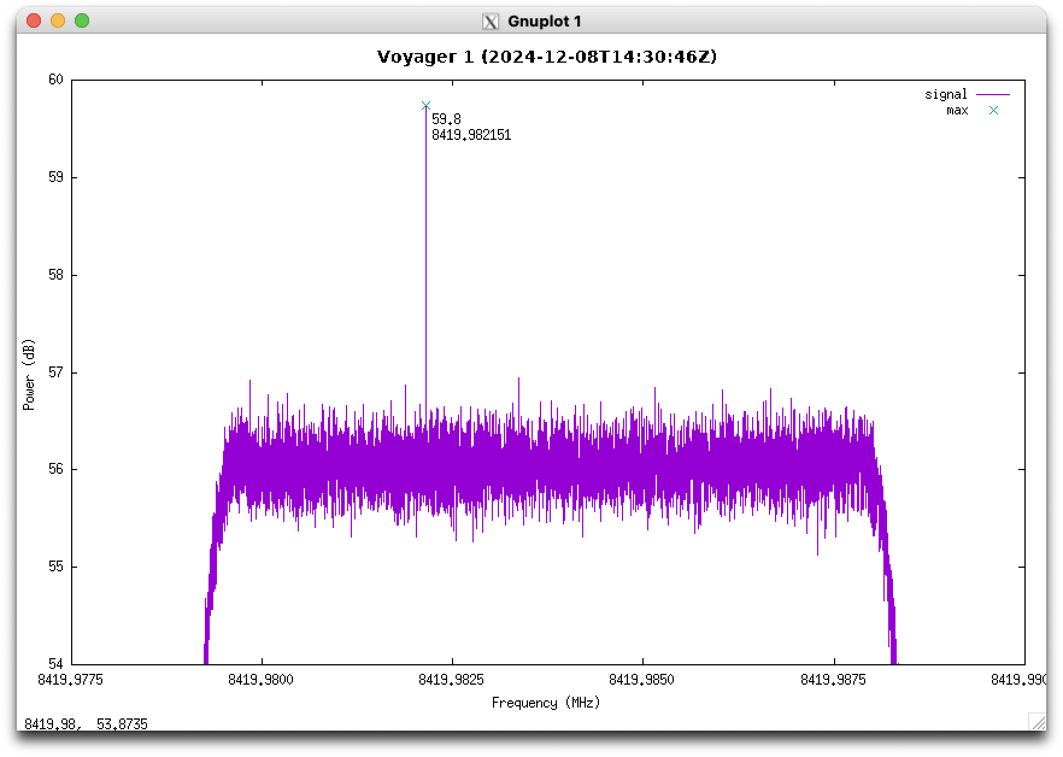This screenshot has height=757, width=1063.
Task: Toggle the 'signal' legend entry
Action: [946, 95]
